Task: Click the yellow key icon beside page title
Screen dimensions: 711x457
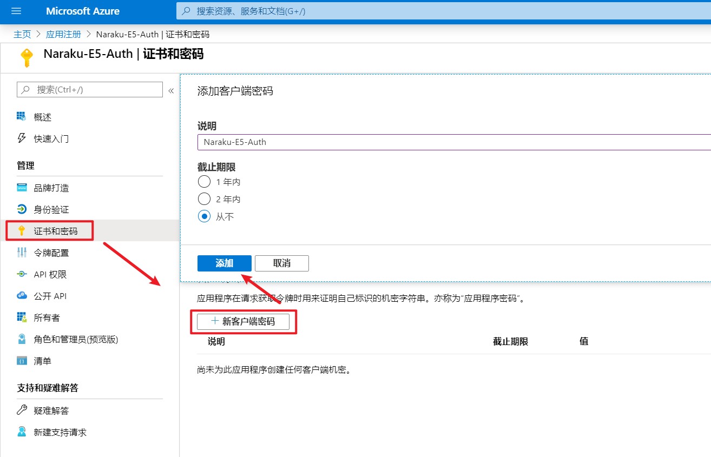Action: 26,57
